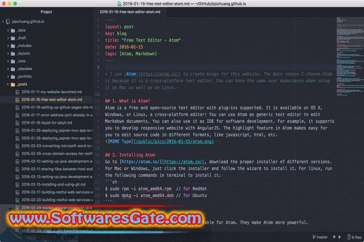364x242 pixels.
Task: Follow the https://atom.io/ link on line 9
Action: point(159,74)
